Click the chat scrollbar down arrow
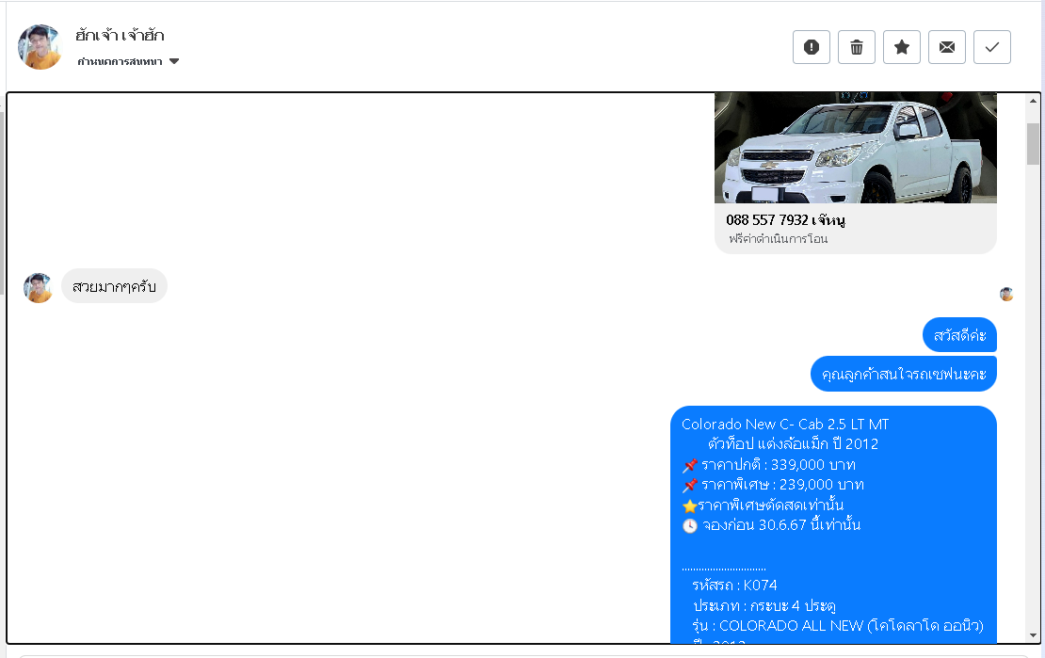1045x658 pixels. coord(1033,635)
